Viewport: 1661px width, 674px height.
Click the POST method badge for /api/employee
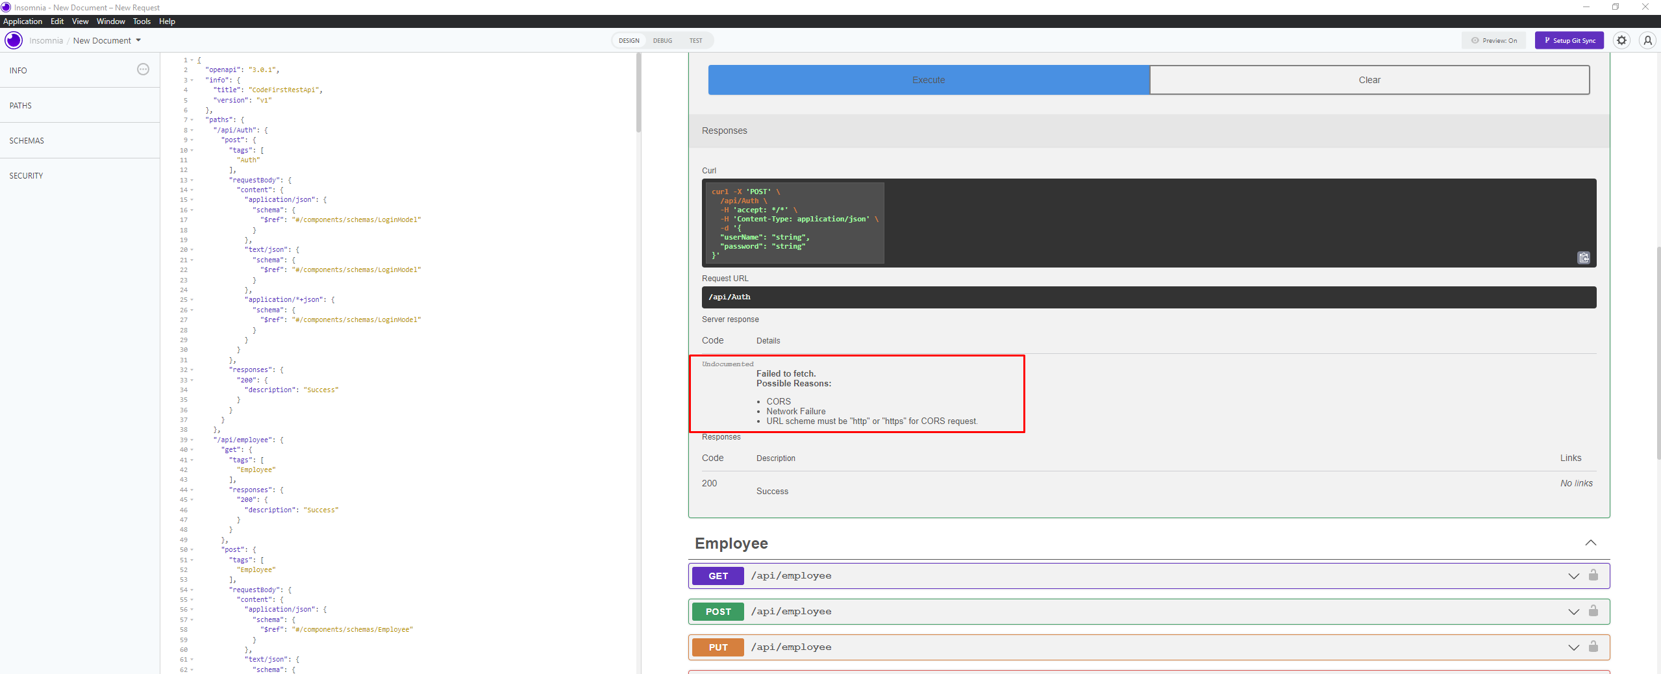718,612
